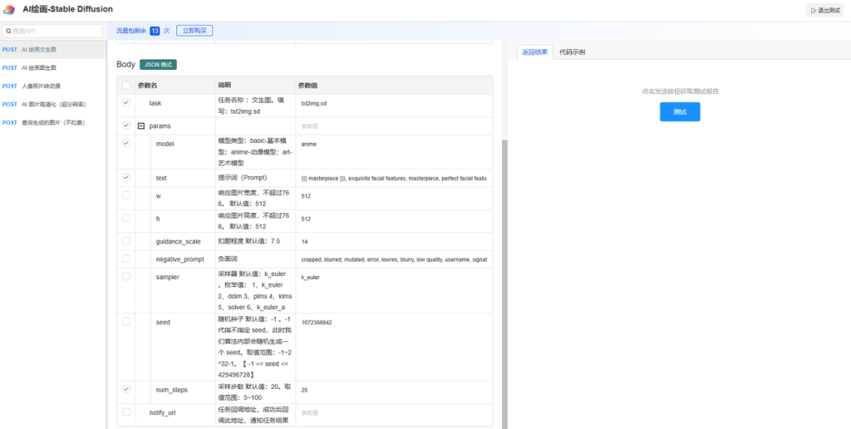Edit the text prompt value field

click(x=393, y=178)
